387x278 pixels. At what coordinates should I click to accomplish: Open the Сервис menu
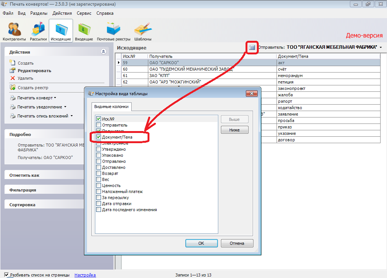(x=84, y=13)
